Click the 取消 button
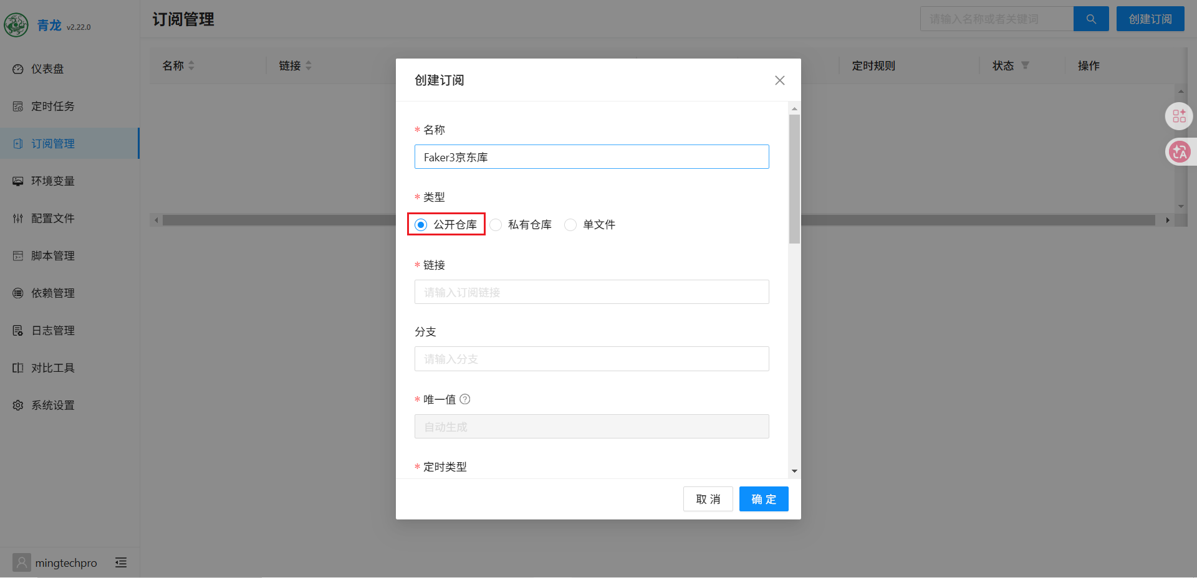This screenshot has height=578, width=1197. point(708,499)
